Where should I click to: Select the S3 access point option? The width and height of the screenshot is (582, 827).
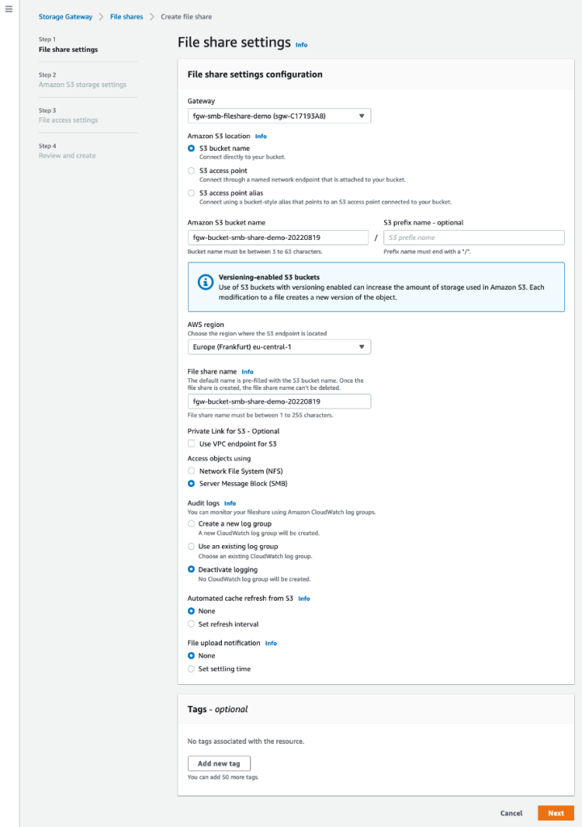click(191, 170)
